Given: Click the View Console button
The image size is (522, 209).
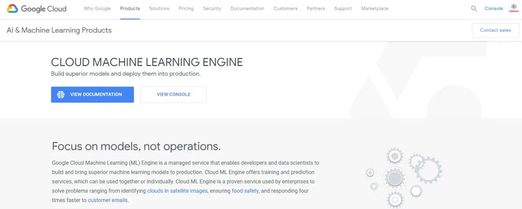Looking at the screenshot, I should pos(174,95).
